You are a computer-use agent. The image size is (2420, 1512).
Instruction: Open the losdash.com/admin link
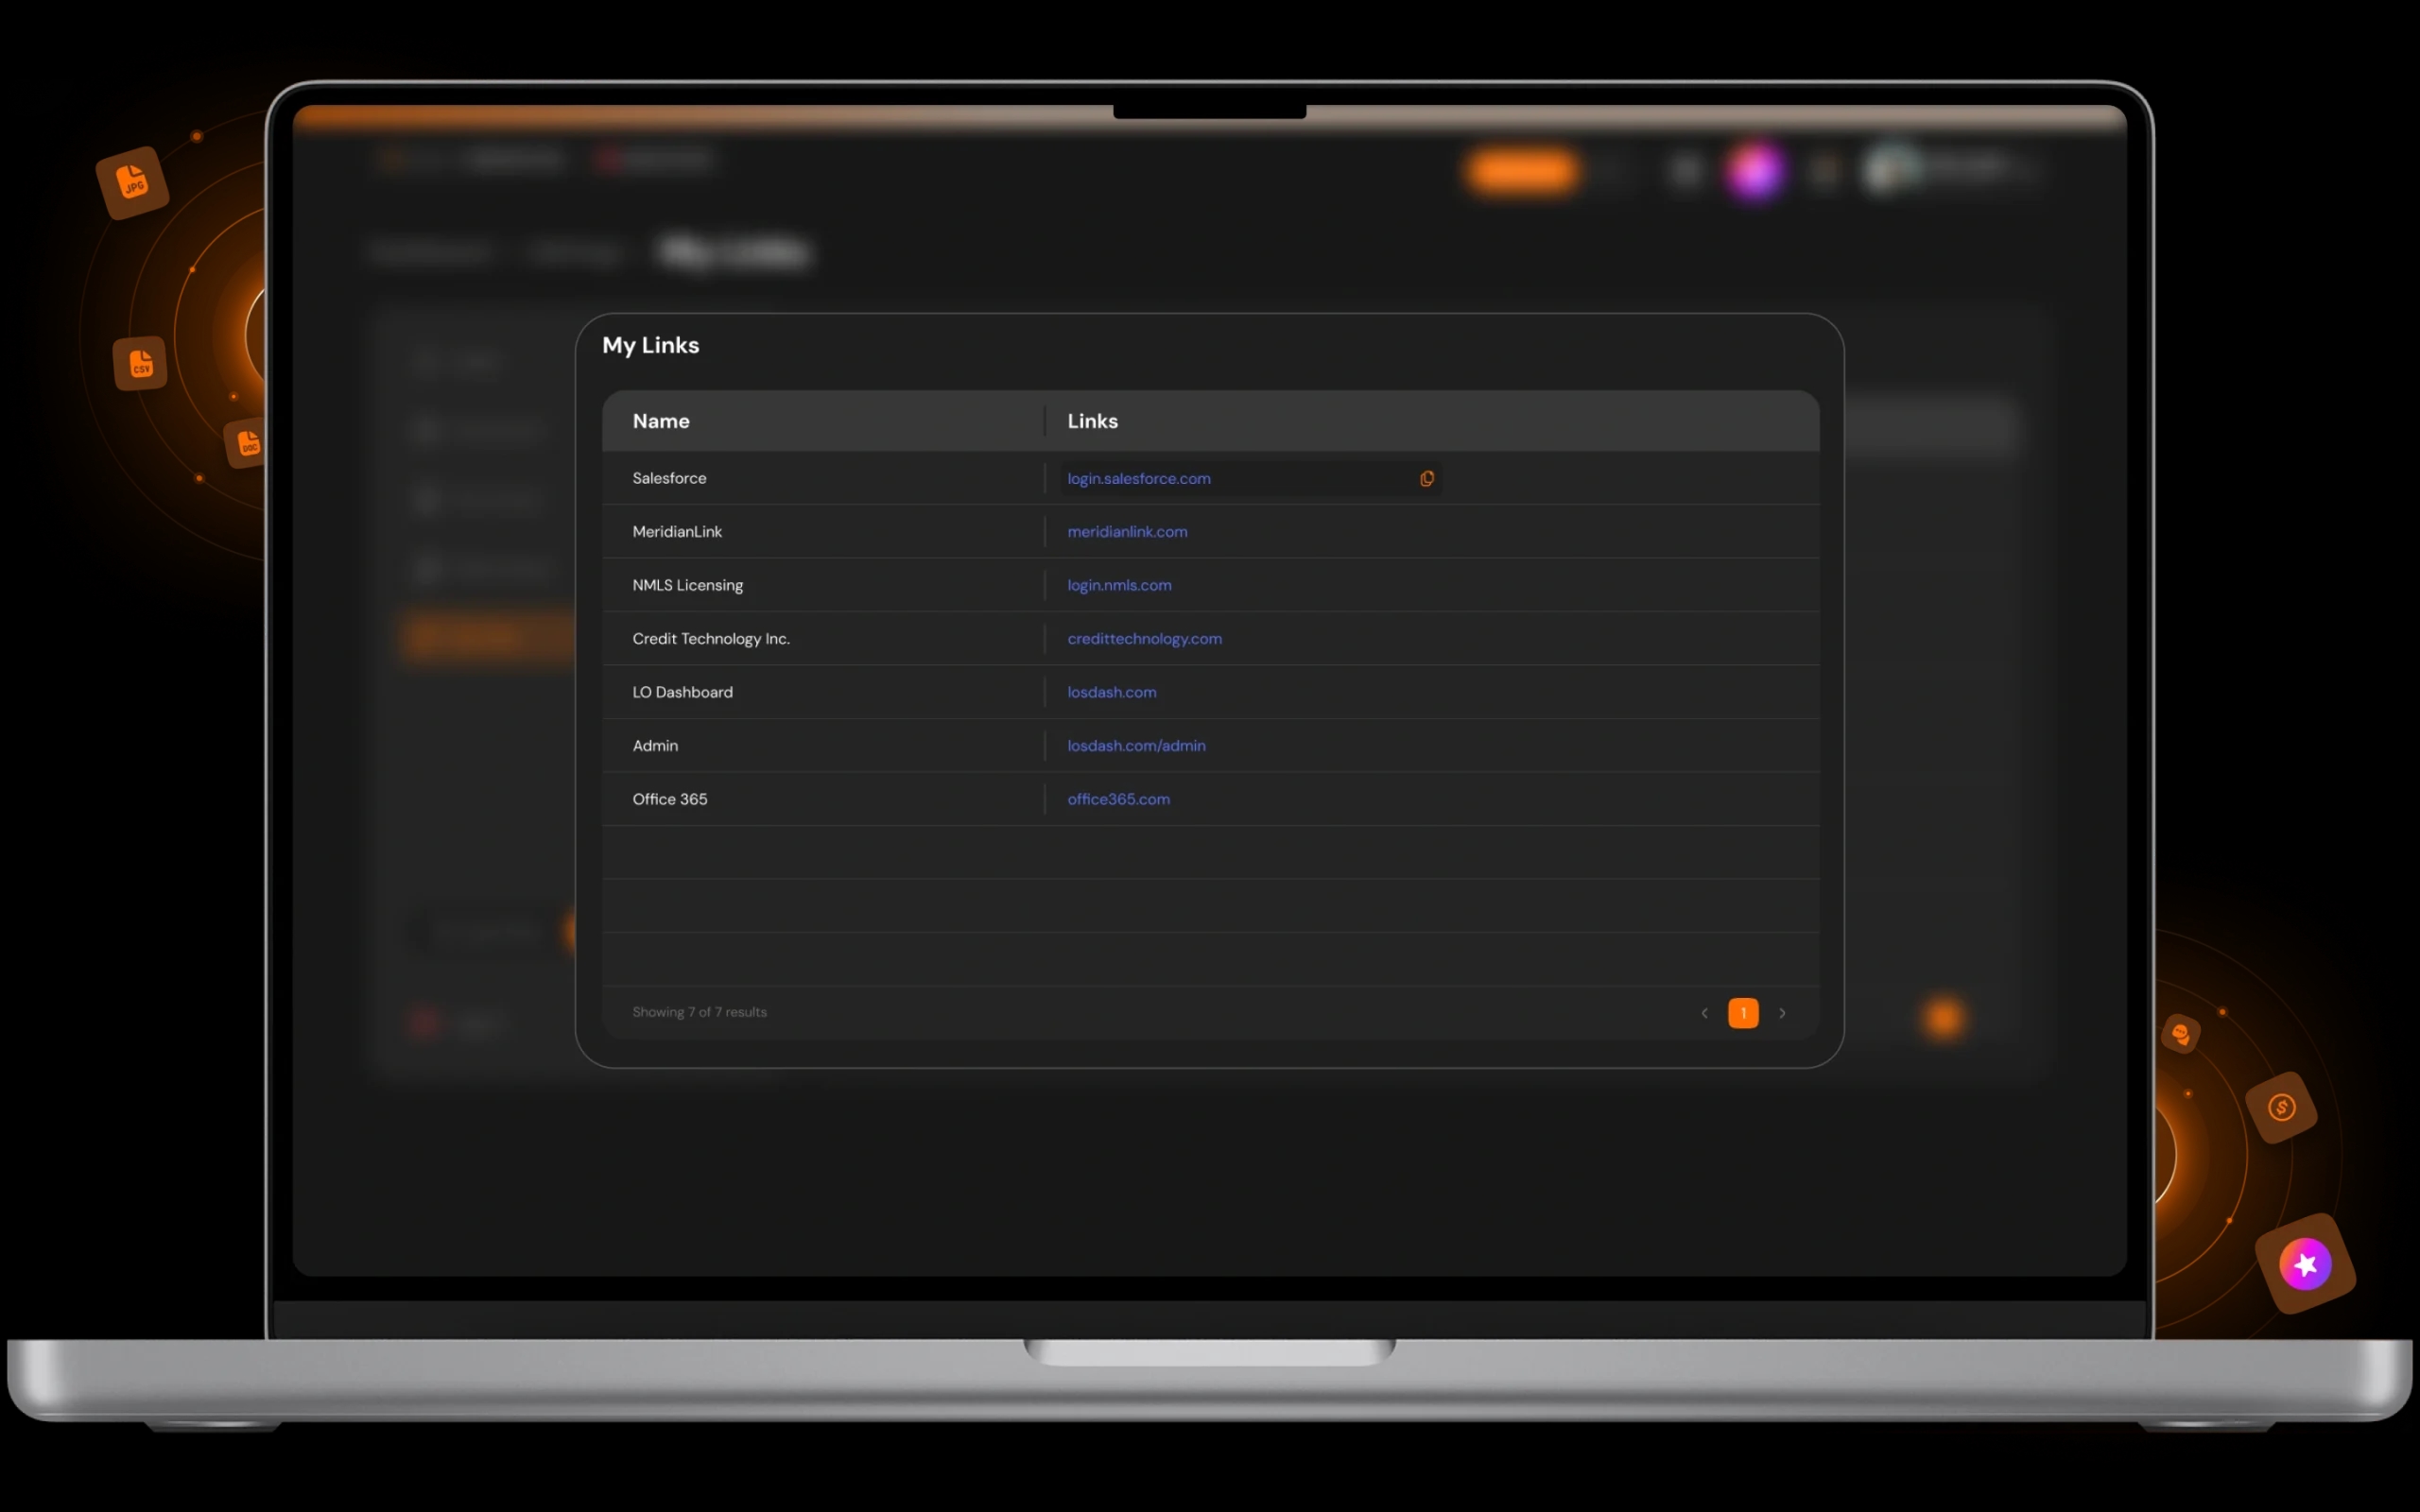pyautogui.click(x=1136, y=746)
